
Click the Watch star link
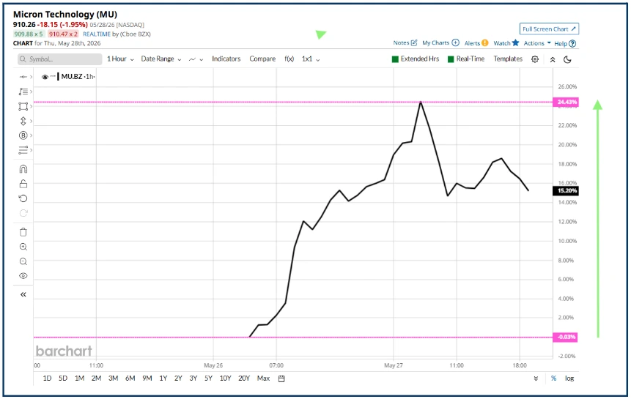point(506,43)
